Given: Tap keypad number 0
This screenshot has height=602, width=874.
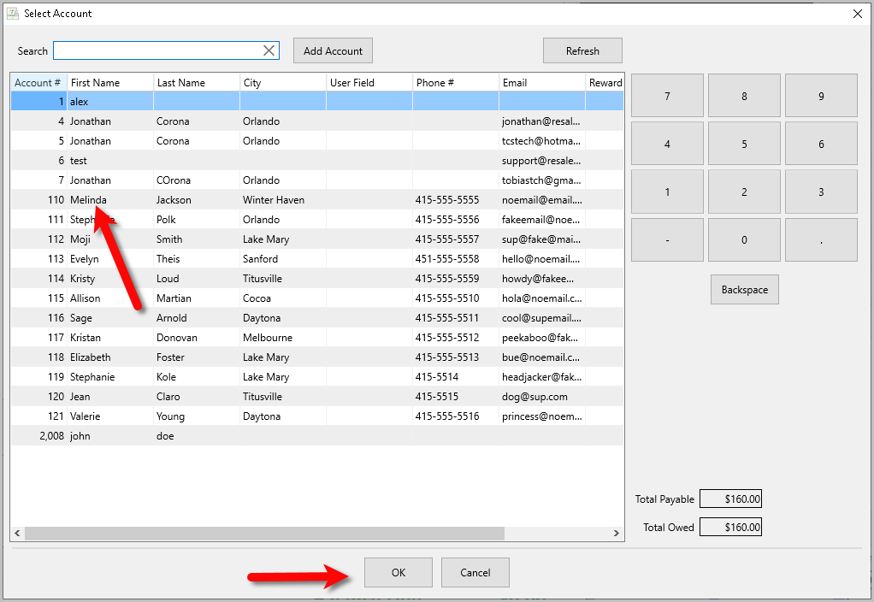Looking at the screenshot, I should click(744, 239).
